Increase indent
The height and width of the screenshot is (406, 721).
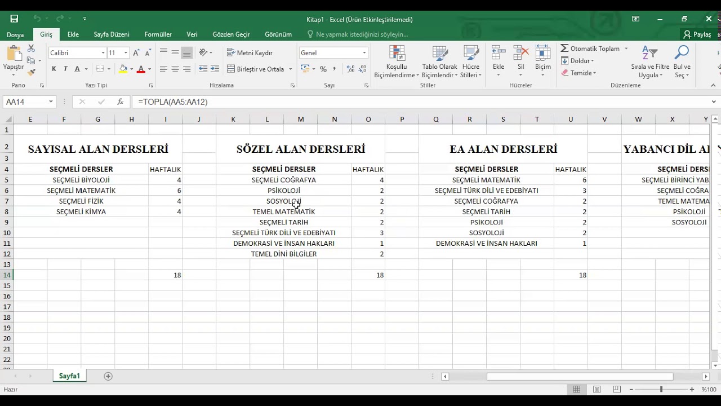215,69
